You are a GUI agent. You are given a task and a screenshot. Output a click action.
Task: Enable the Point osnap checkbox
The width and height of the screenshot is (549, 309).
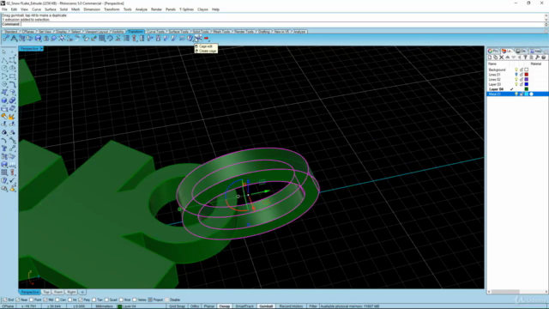coord(32,300)
